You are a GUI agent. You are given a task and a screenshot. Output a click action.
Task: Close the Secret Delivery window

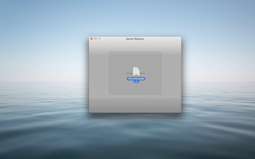(x=91, y=39)
